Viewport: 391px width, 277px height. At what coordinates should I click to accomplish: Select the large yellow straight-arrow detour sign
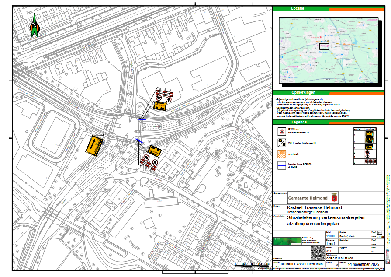pyautogui.click(x=95, y=144)
